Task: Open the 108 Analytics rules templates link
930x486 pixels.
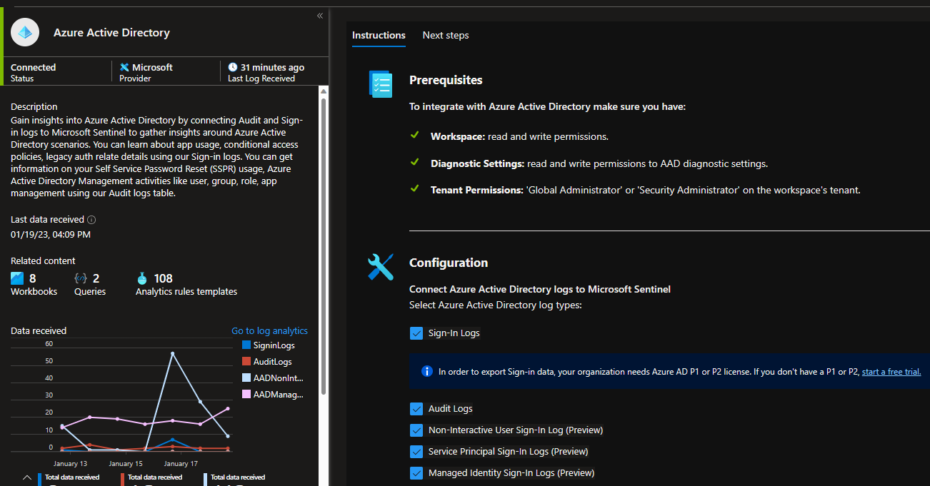Action: pyautogui.click(x=186, y=284)
